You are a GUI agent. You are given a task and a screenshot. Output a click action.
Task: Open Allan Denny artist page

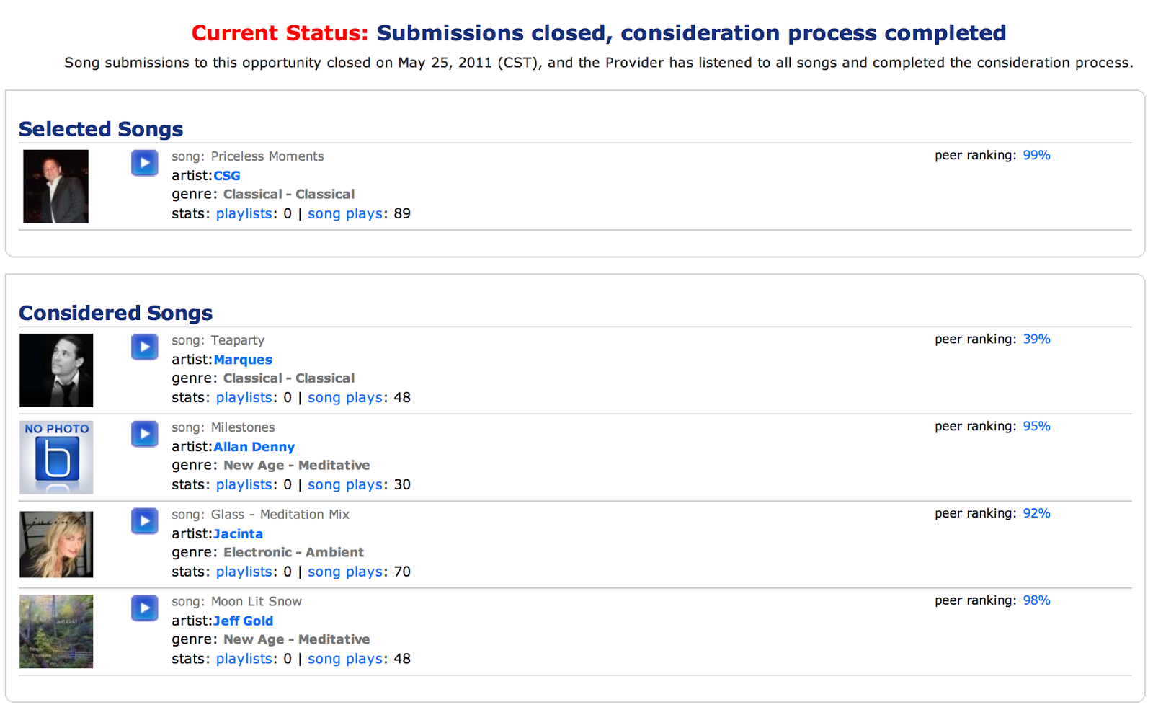(254, 447)
